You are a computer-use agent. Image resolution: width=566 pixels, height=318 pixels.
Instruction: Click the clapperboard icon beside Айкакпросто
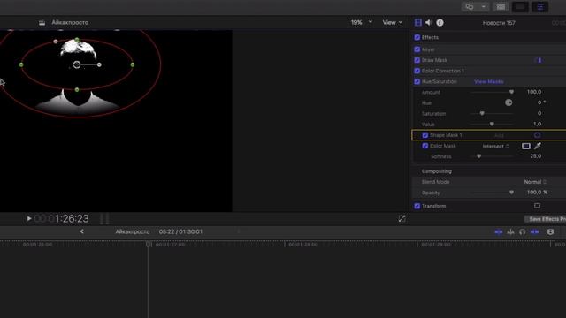[42, 23]
